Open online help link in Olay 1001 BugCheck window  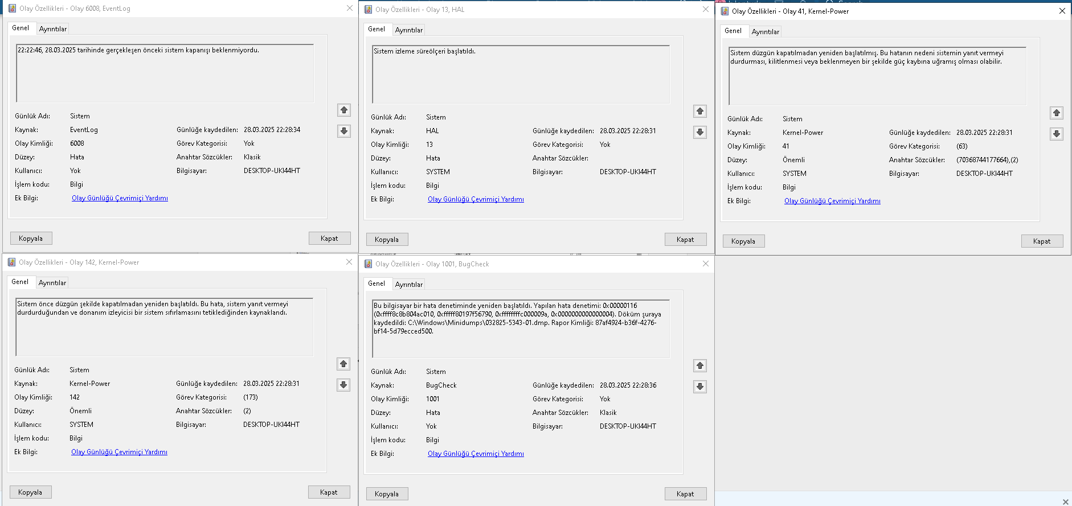(x=476, y=454)
